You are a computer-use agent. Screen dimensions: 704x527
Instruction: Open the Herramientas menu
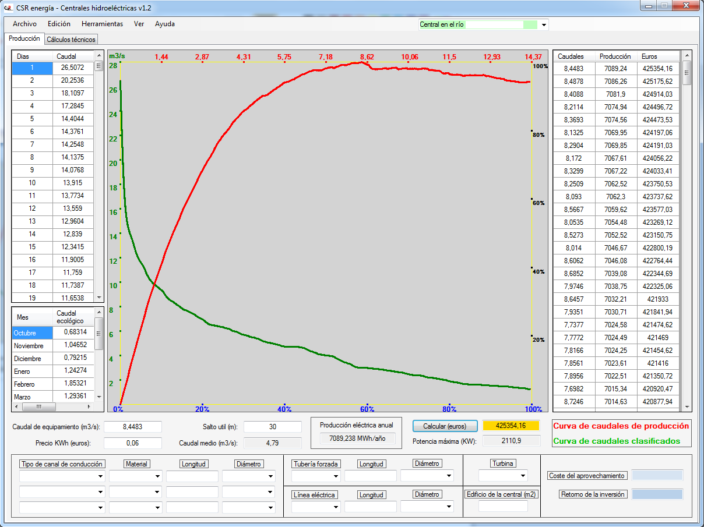point(103,24)
